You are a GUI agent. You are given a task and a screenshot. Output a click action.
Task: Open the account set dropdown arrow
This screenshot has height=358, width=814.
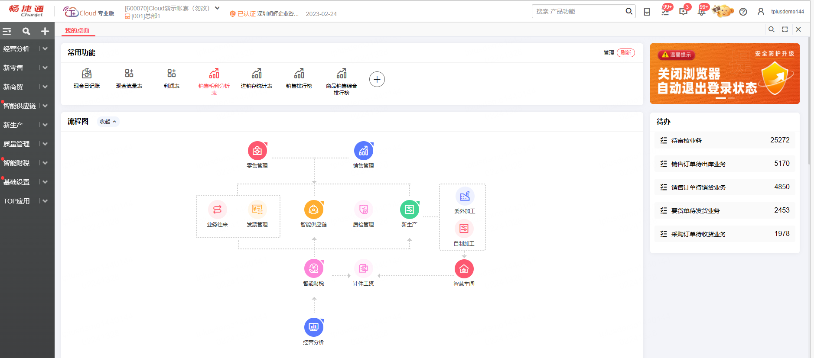pyautogui.click(x=217, y=8)
